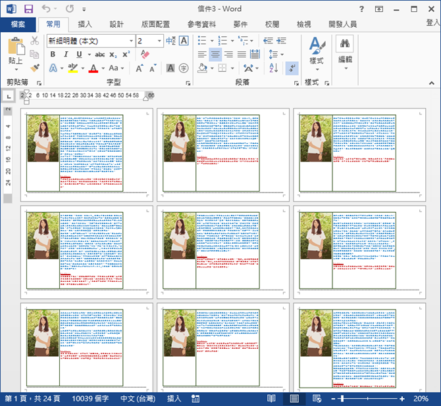Image resolution: width=441 pixels, height=406 pixels.
Task: Click the word count status
Action: click(x=90, y=399)
